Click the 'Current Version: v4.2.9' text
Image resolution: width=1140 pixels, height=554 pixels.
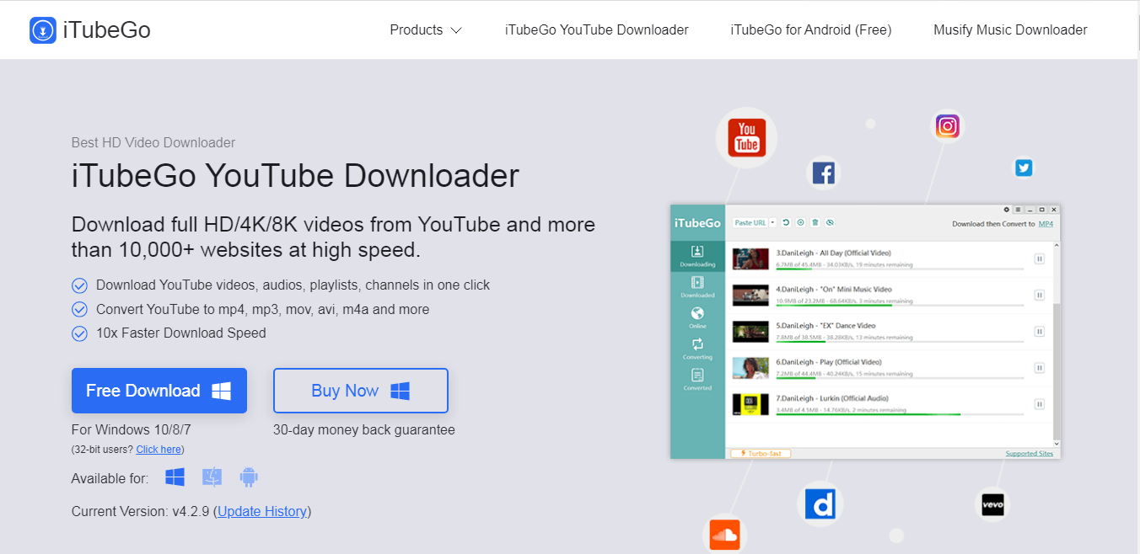point(141,511)
